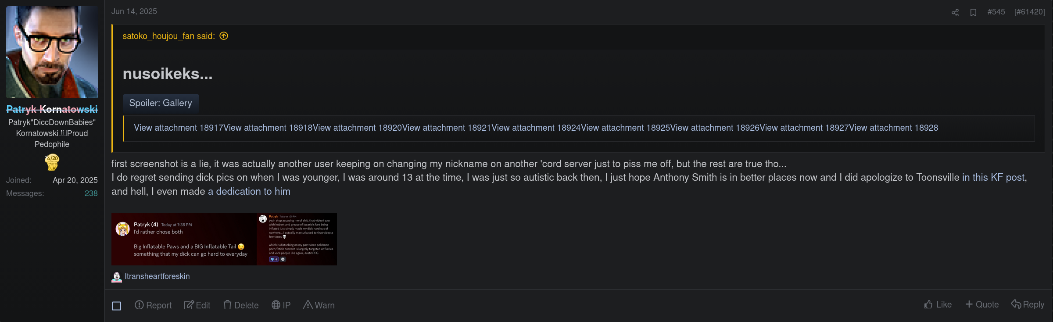This screenshot has height=322, width=1053.
Task: Expand the Spoiler: Gallery section
Action: (x=161, y=103)
